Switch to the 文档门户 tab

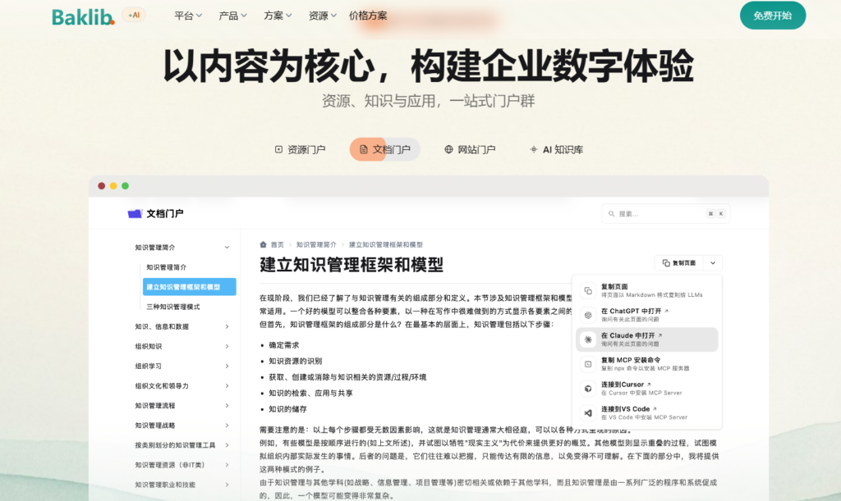(384, 149)
